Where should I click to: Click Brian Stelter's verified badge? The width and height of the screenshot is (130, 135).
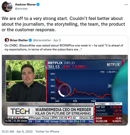[x=30, y=40]
